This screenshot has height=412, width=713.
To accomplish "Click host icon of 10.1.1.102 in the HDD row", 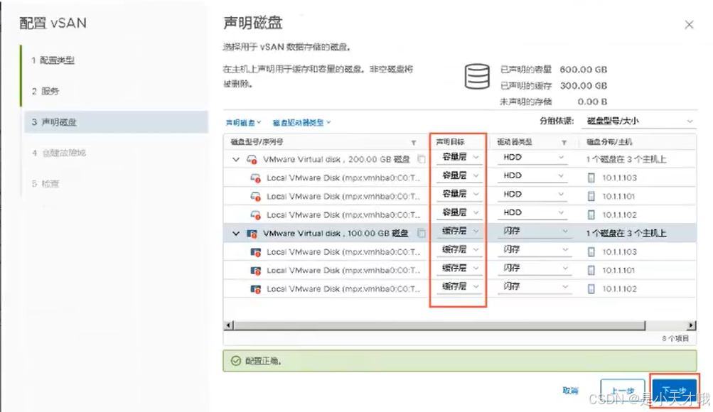I will 591,215.
